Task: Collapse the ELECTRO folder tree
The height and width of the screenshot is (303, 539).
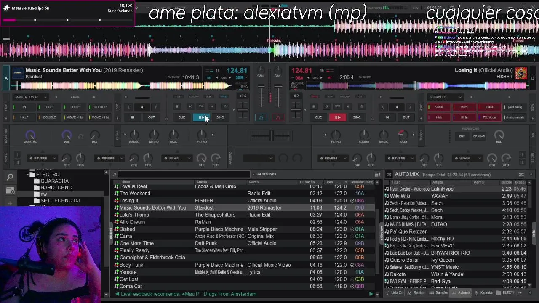Action: [28, 175]
